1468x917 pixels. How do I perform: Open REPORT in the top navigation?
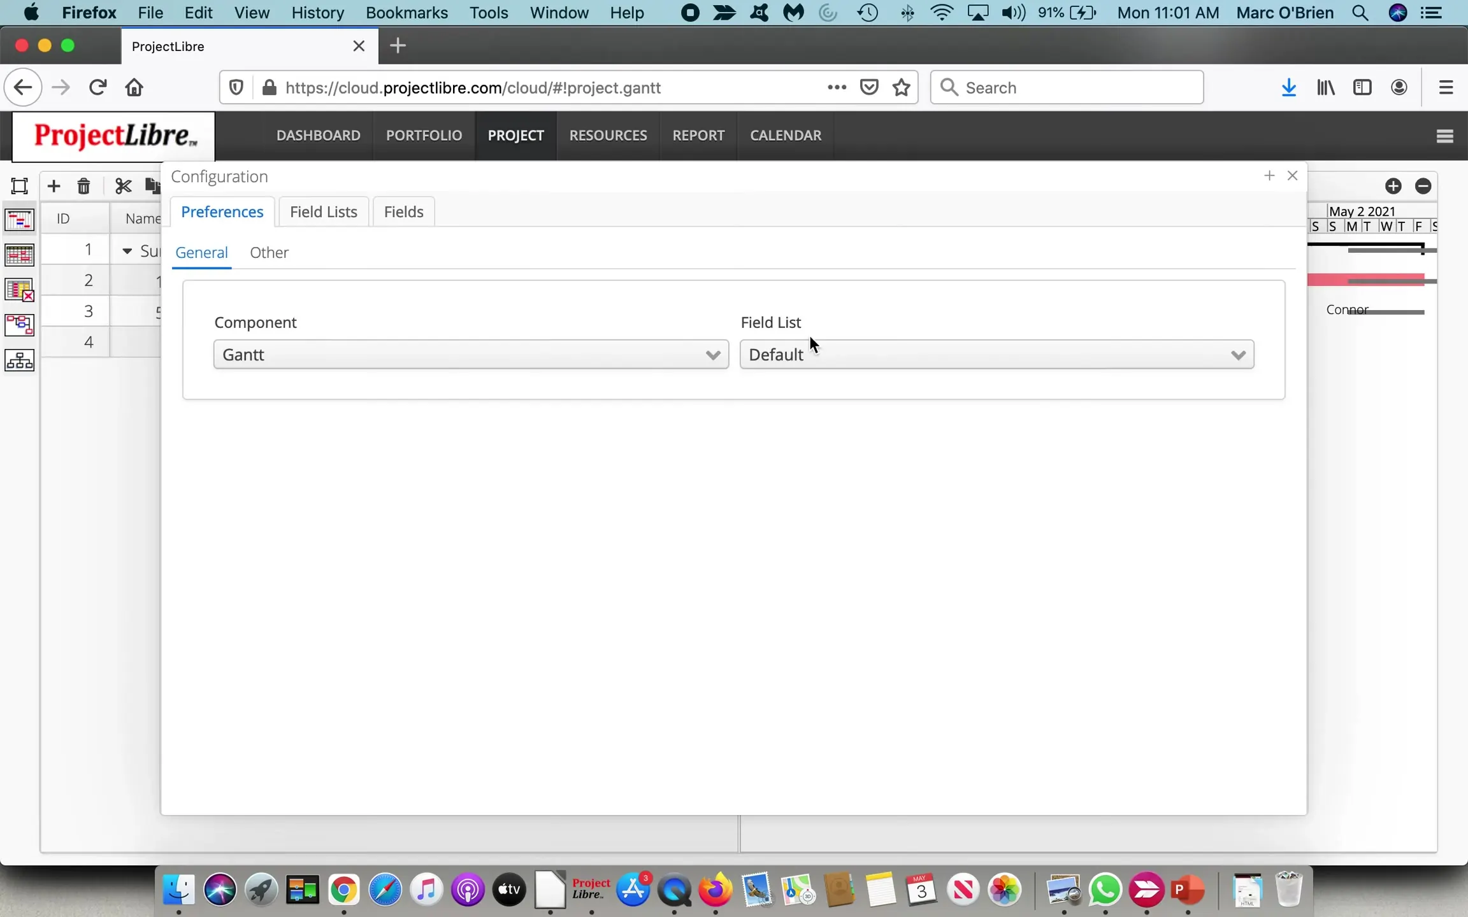(698, 136)
